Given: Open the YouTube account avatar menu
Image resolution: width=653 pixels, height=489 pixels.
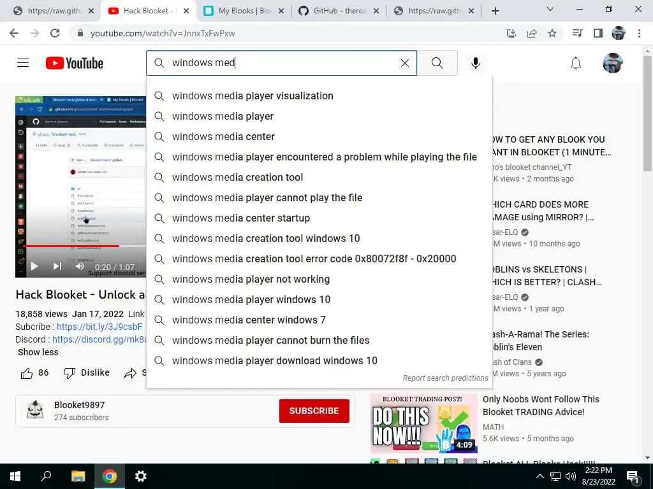Looking at the screenshot, I should click(613, 63).
